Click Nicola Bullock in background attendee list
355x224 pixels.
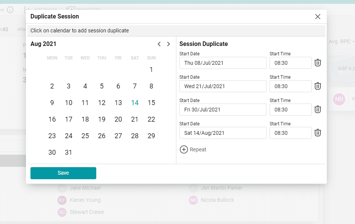click(217, 200)
